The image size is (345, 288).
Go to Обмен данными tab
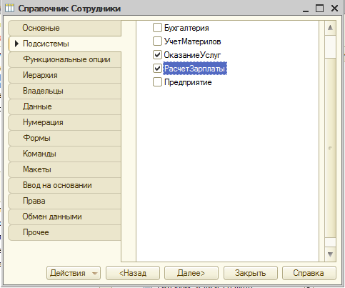point(64,217)
